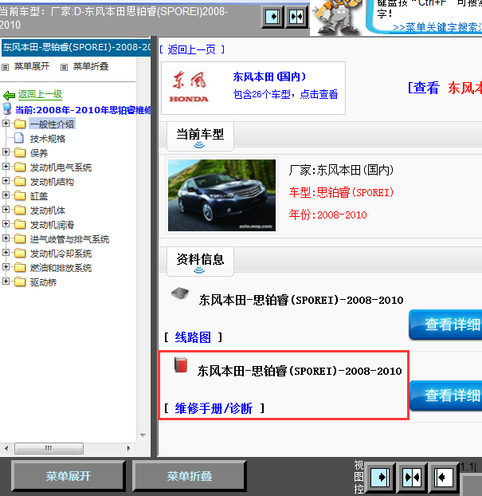Expand the 保养 tree node
The width and height of the screenshot is (482, 496).
pyautogui.click(x=6, y=152)
